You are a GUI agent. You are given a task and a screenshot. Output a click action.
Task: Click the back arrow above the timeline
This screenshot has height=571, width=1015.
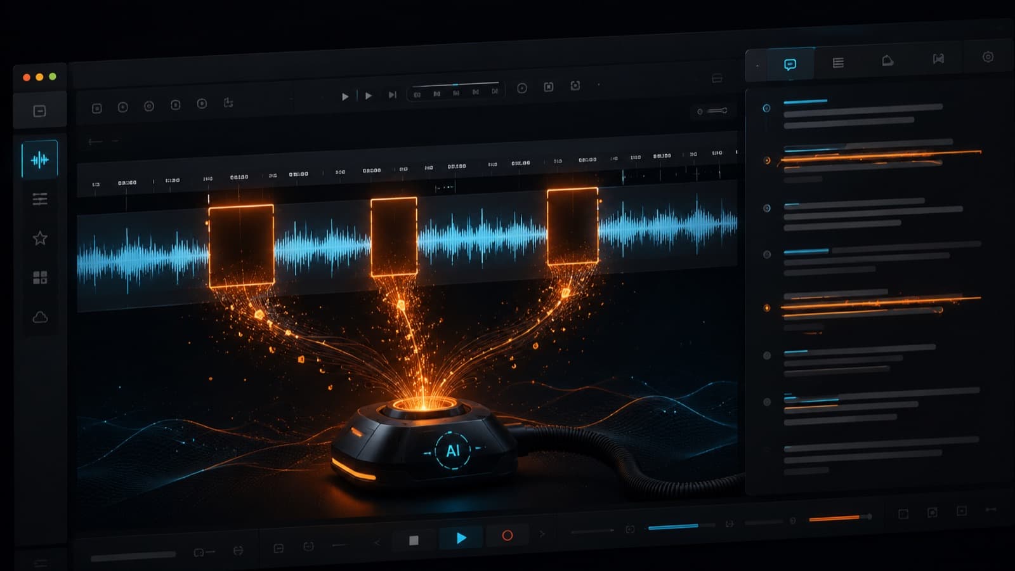[x=95, y=141]
